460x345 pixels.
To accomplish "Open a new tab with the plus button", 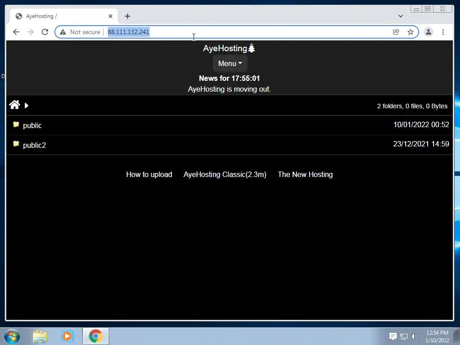I will point(127,16).
